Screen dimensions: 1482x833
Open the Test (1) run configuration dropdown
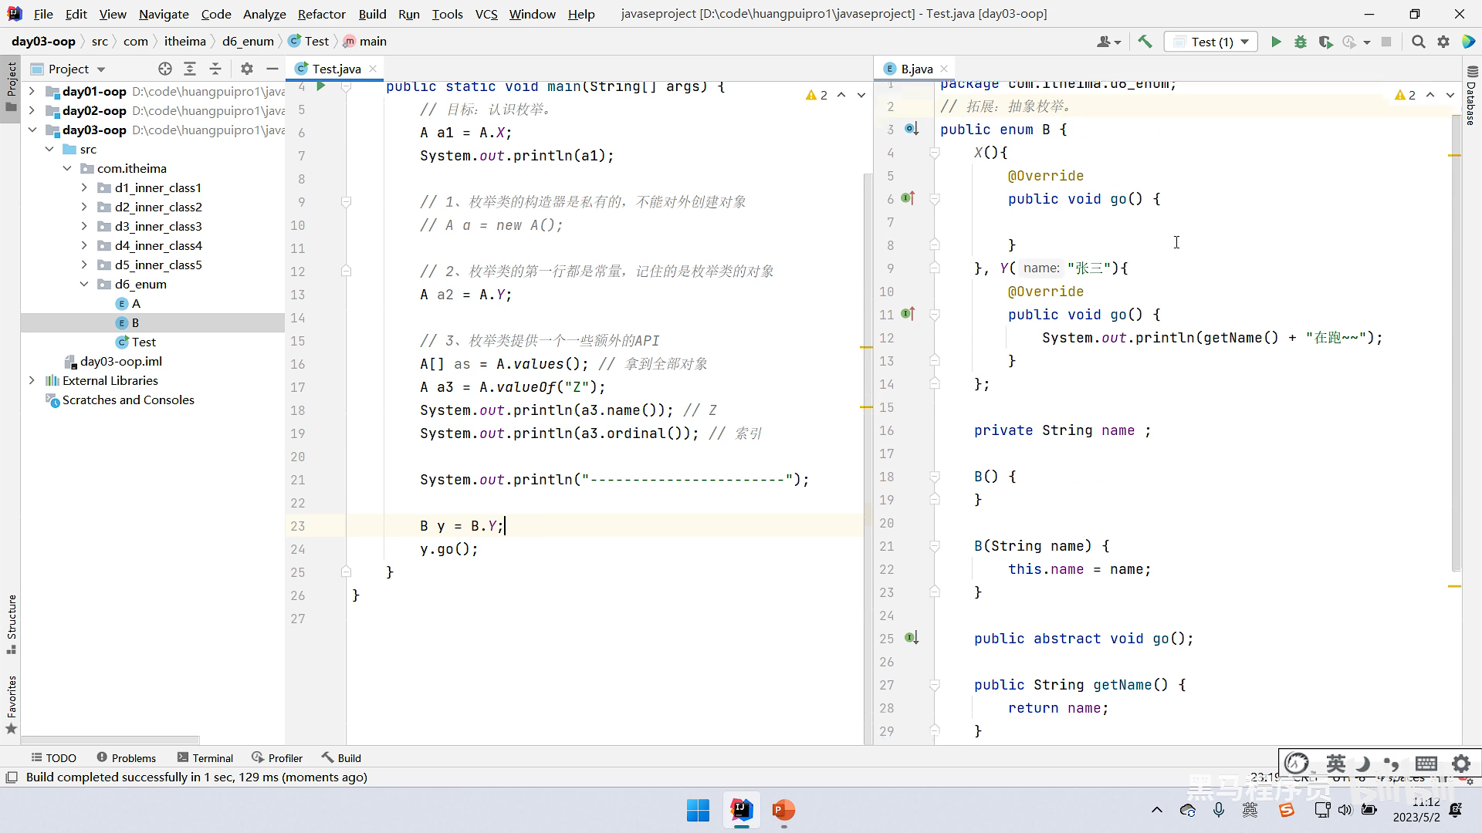pyautogui.click(x=1211, y=42)
